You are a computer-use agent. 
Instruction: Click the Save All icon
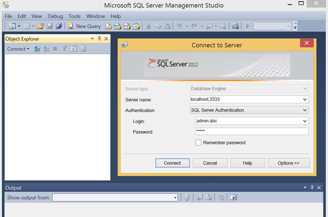tap(59, 26)
